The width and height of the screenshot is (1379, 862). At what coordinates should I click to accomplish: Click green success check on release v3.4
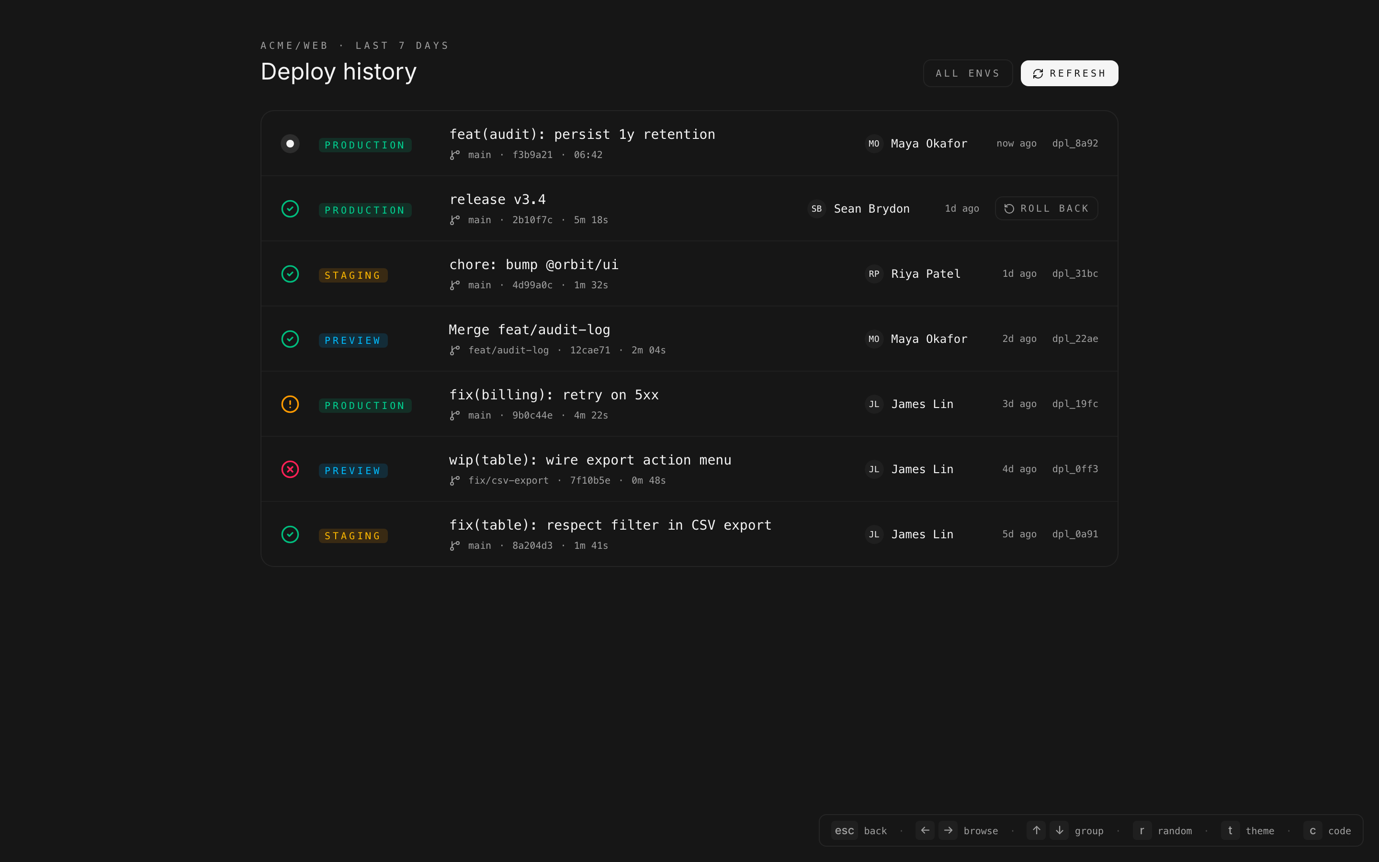pyautogui.click(x=290, y=209)
